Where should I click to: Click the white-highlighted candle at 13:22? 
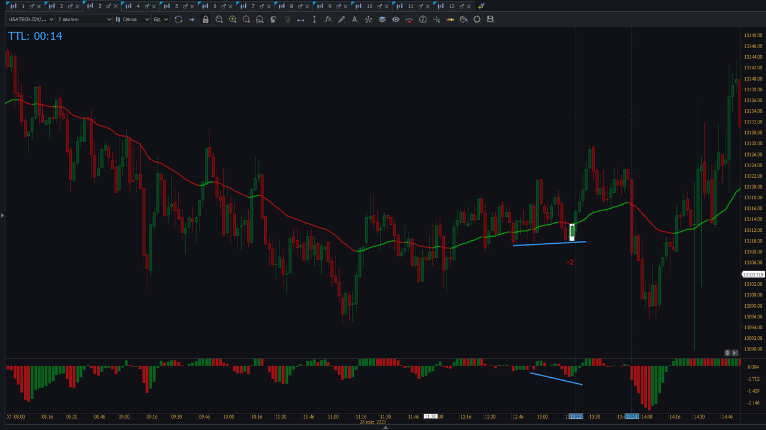572,232
